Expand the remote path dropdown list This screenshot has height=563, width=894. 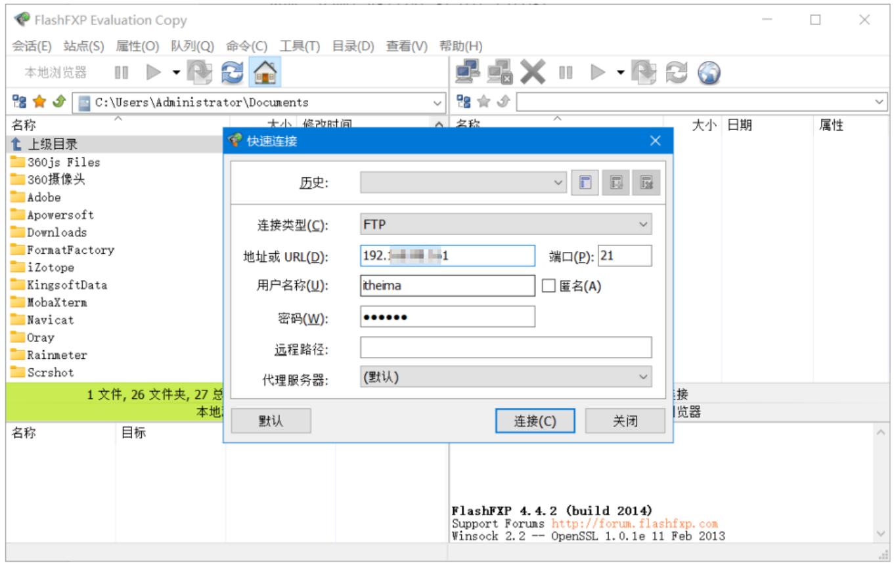880,102
